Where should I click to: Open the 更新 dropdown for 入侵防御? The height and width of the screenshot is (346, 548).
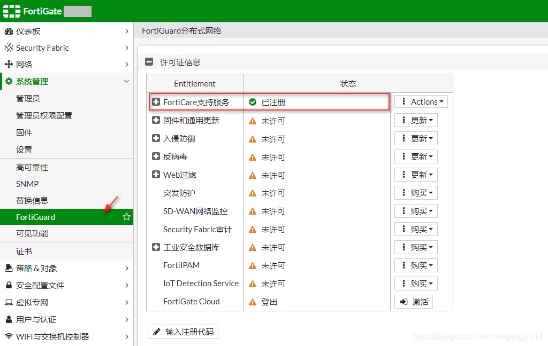(x=416, y=138)
